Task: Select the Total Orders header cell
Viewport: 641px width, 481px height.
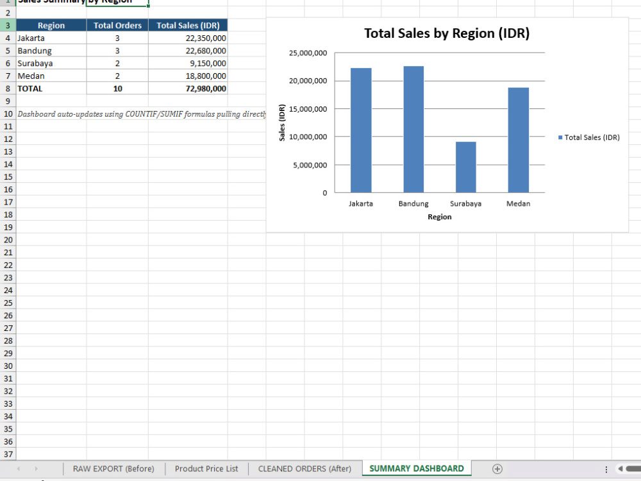Action: tap(117, 26)
